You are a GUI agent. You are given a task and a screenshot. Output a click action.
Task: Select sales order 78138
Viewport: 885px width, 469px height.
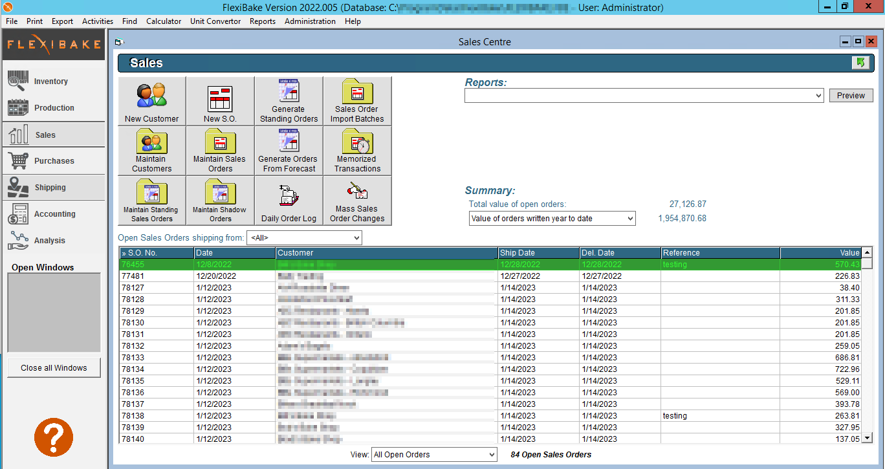pyautogui.click(x=490, y=416)
